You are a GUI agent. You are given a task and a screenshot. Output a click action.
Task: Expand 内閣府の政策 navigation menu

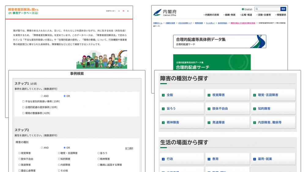[x=211, y=15]
